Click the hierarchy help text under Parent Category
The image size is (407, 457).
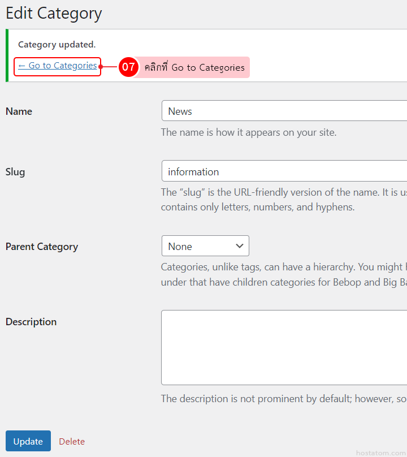click(x=283, y=274)
